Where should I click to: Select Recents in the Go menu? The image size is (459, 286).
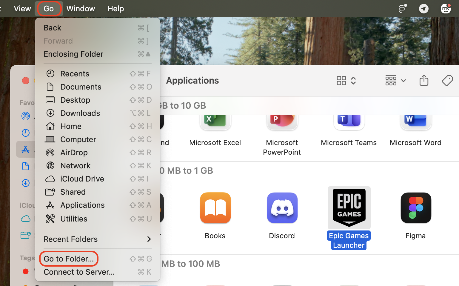click(x=75, y=73)
